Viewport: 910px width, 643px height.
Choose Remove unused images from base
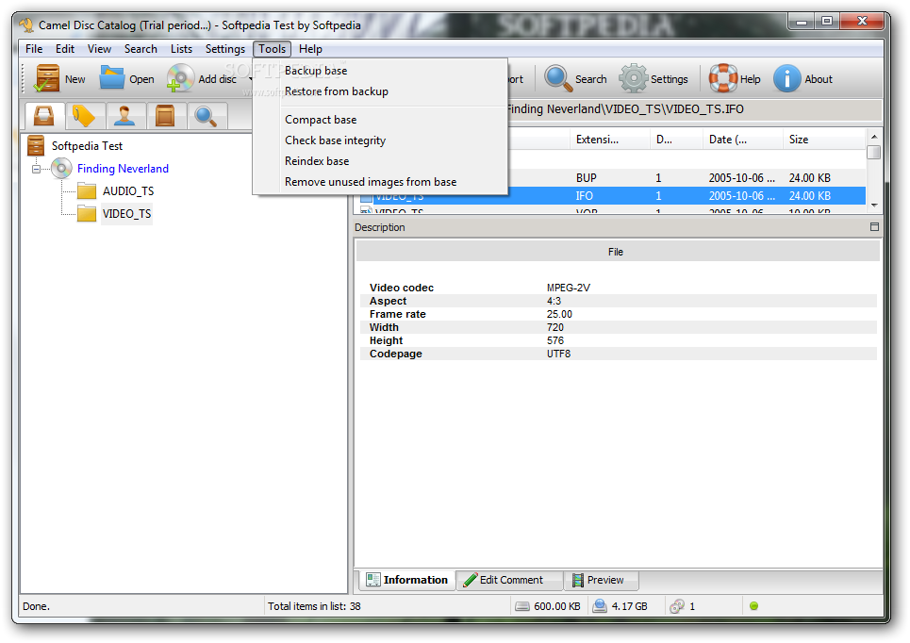pyautogui.click(x=380, y=182)
